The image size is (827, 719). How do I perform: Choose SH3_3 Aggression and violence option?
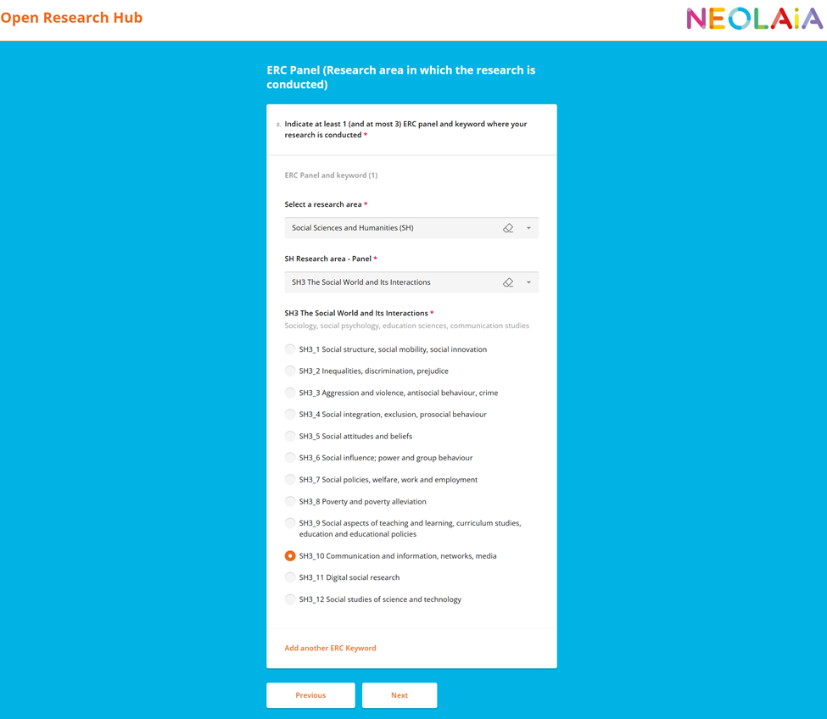pos(290,393)
